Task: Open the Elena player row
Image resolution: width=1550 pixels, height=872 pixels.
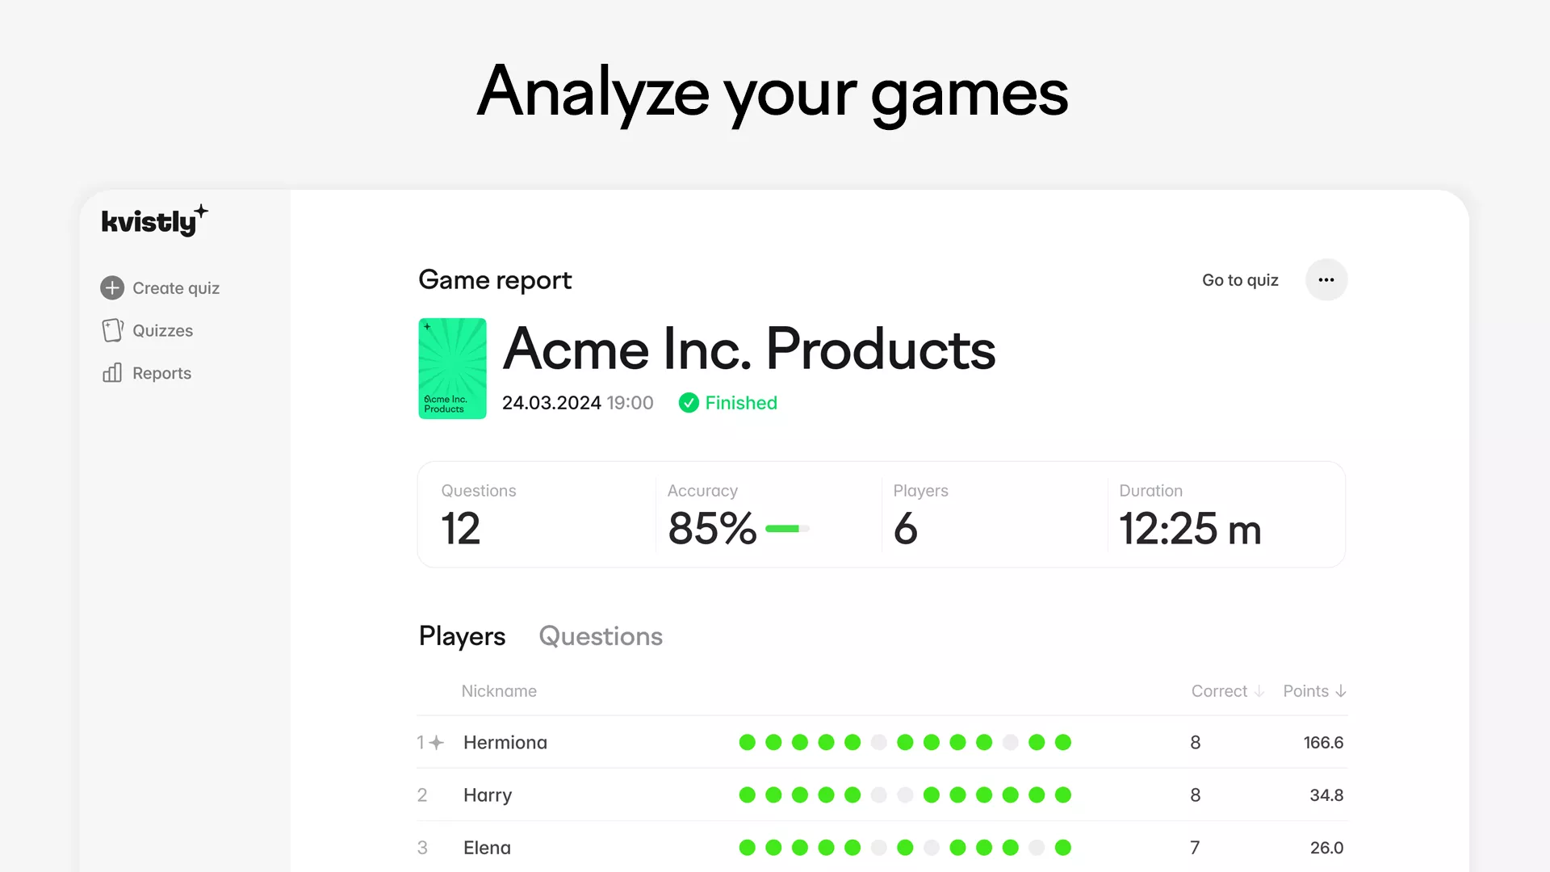Action: [487, 848]
